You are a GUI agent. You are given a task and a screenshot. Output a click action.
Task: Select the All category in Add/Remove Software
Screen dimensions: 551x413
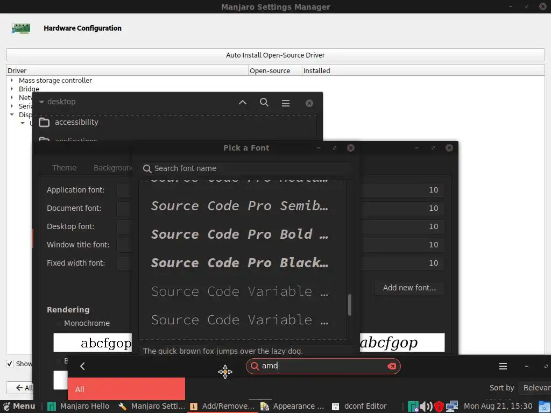click(126, 389)
